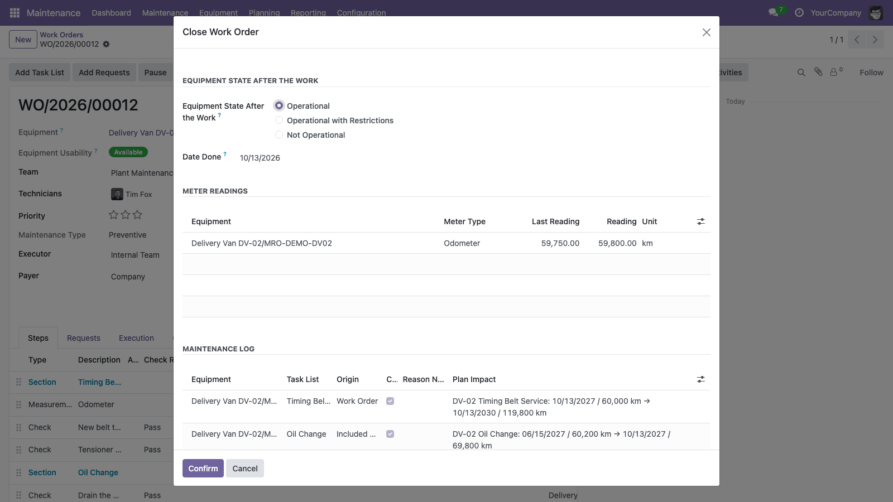Confirm closing the work order
Viewport: 893px width, 502px height.
pos(203,469)
